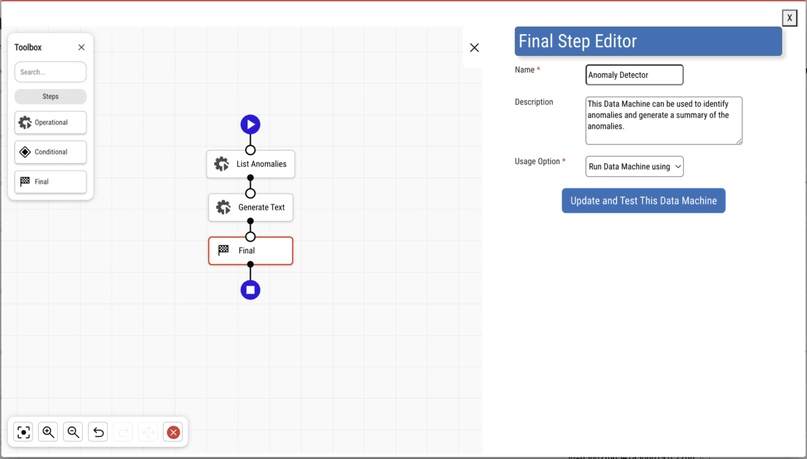807x459 pixels.
Task: Click the Steps tab in Toolbox
Action: coord(50,96)
